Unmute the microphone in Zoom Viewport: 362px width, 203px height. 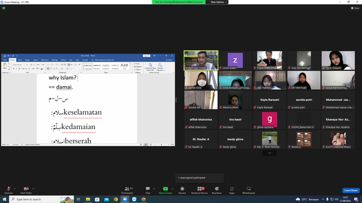[x=8, y=191]
